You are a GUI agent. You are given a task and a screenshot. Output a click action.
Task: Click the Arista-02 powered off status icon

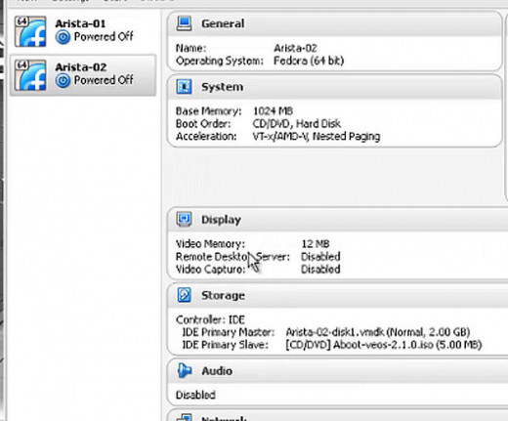coord(63,80)
